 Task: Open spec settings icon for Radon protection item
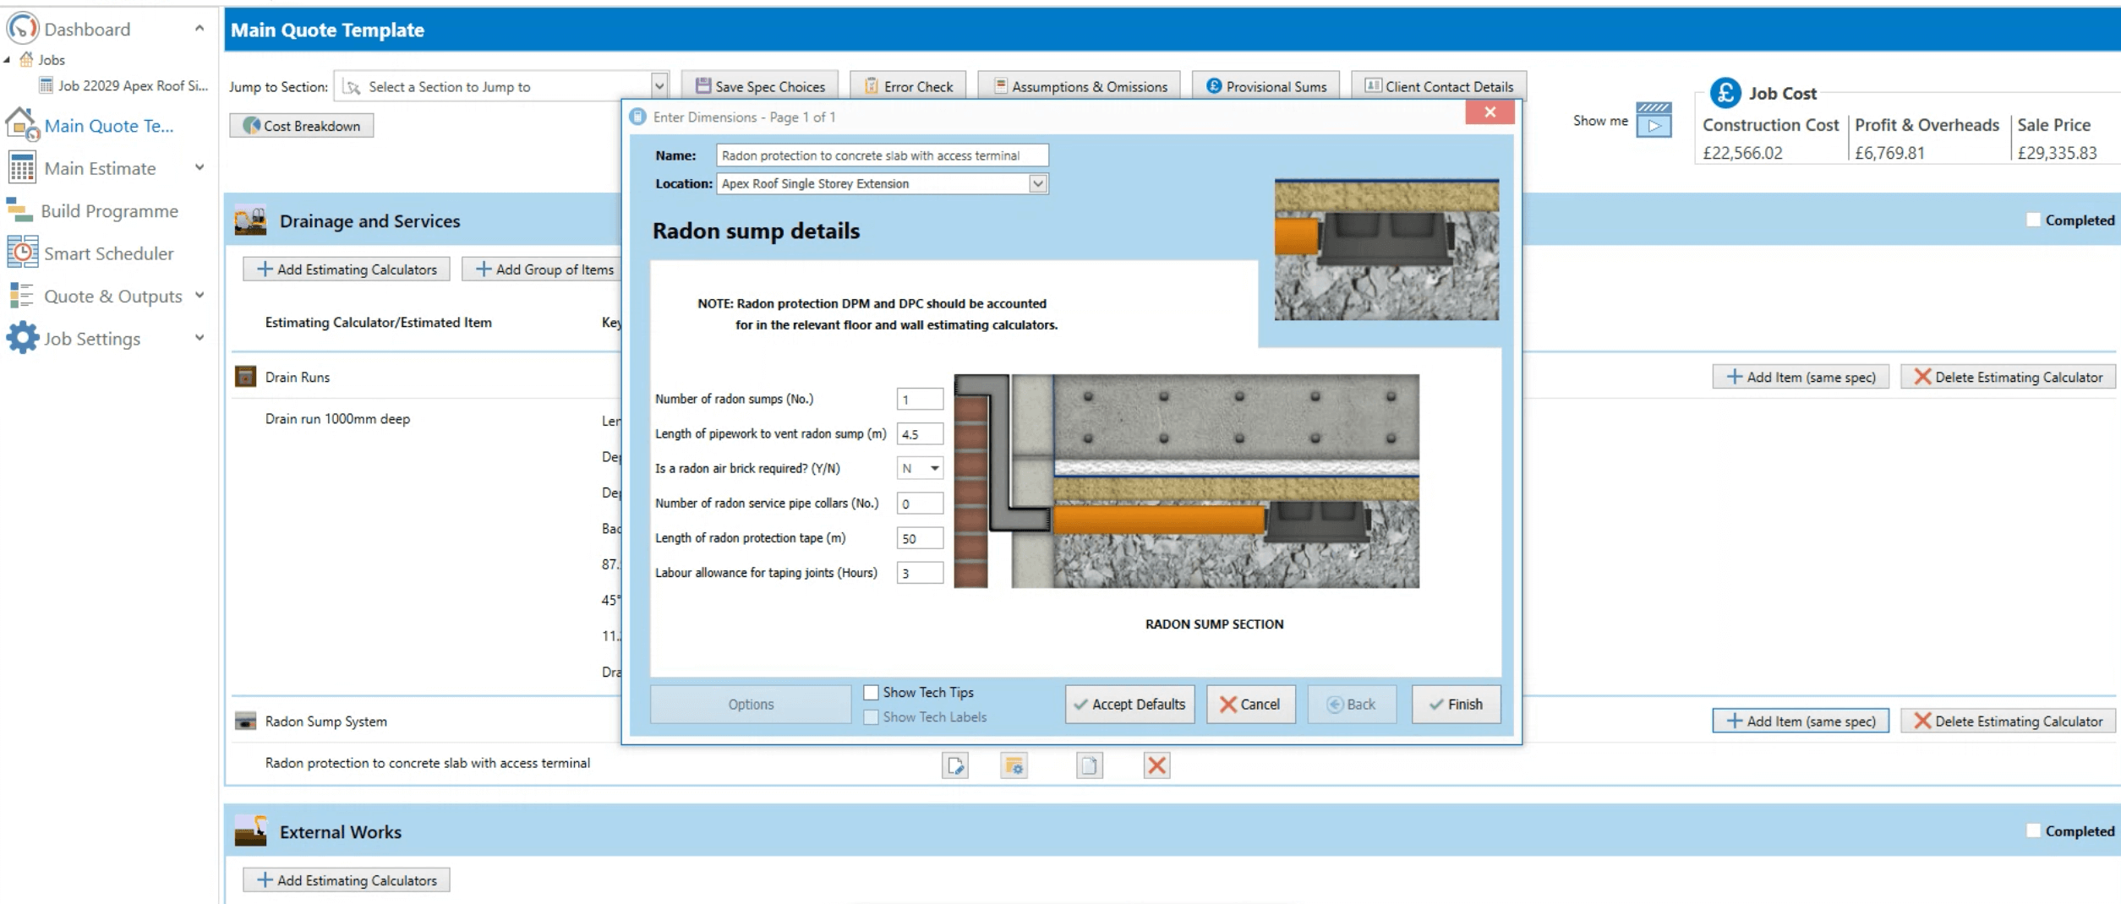click(1014, 766)
